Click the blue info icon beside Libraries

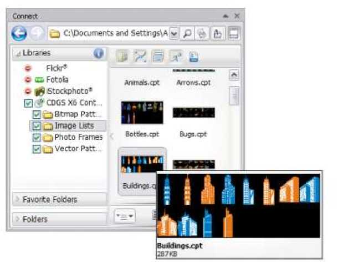(x=99, y=53)
